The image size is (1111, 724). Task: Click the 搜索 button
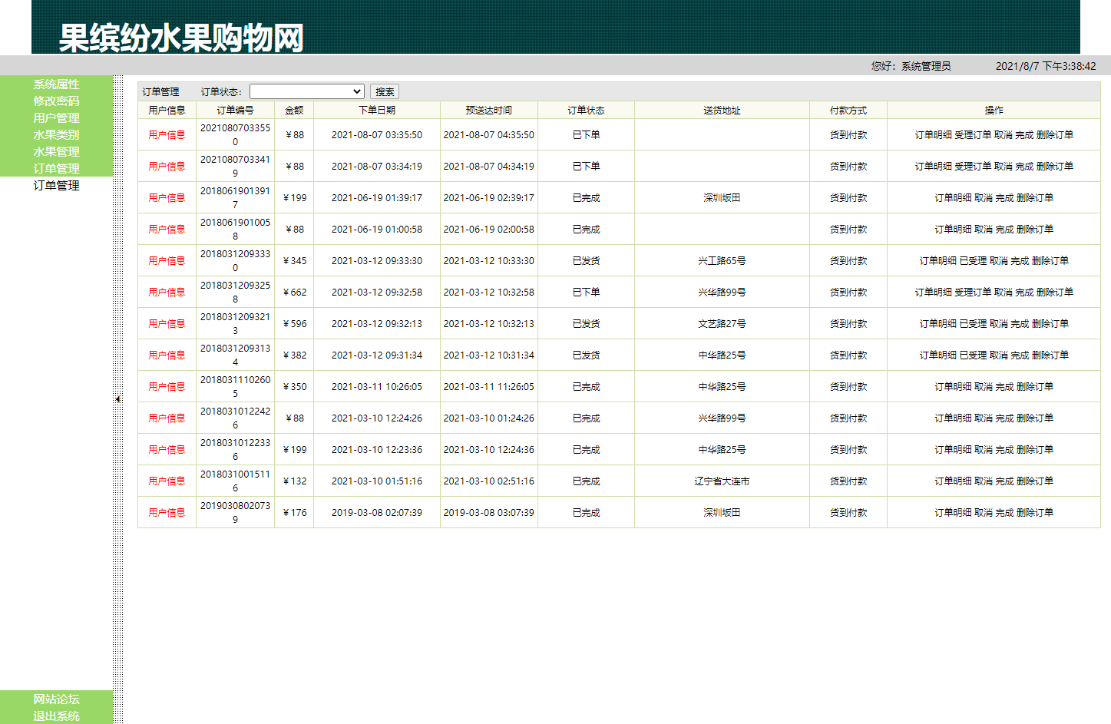(385, 91)
